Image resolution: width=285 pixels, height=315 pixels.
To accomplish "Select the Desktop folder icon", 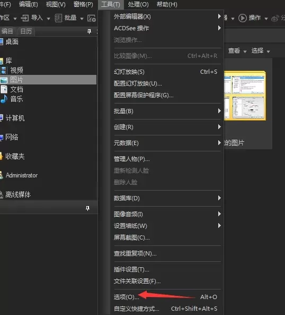I will click(x=2, y=42).
